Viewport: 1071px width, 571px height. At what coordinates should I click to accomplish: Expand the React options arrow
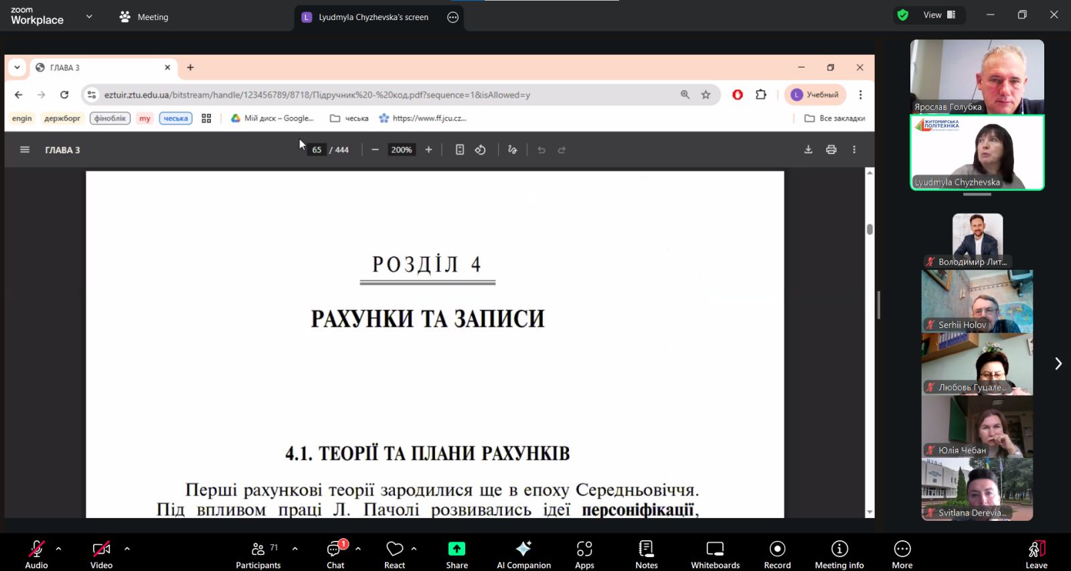[414, 549]
